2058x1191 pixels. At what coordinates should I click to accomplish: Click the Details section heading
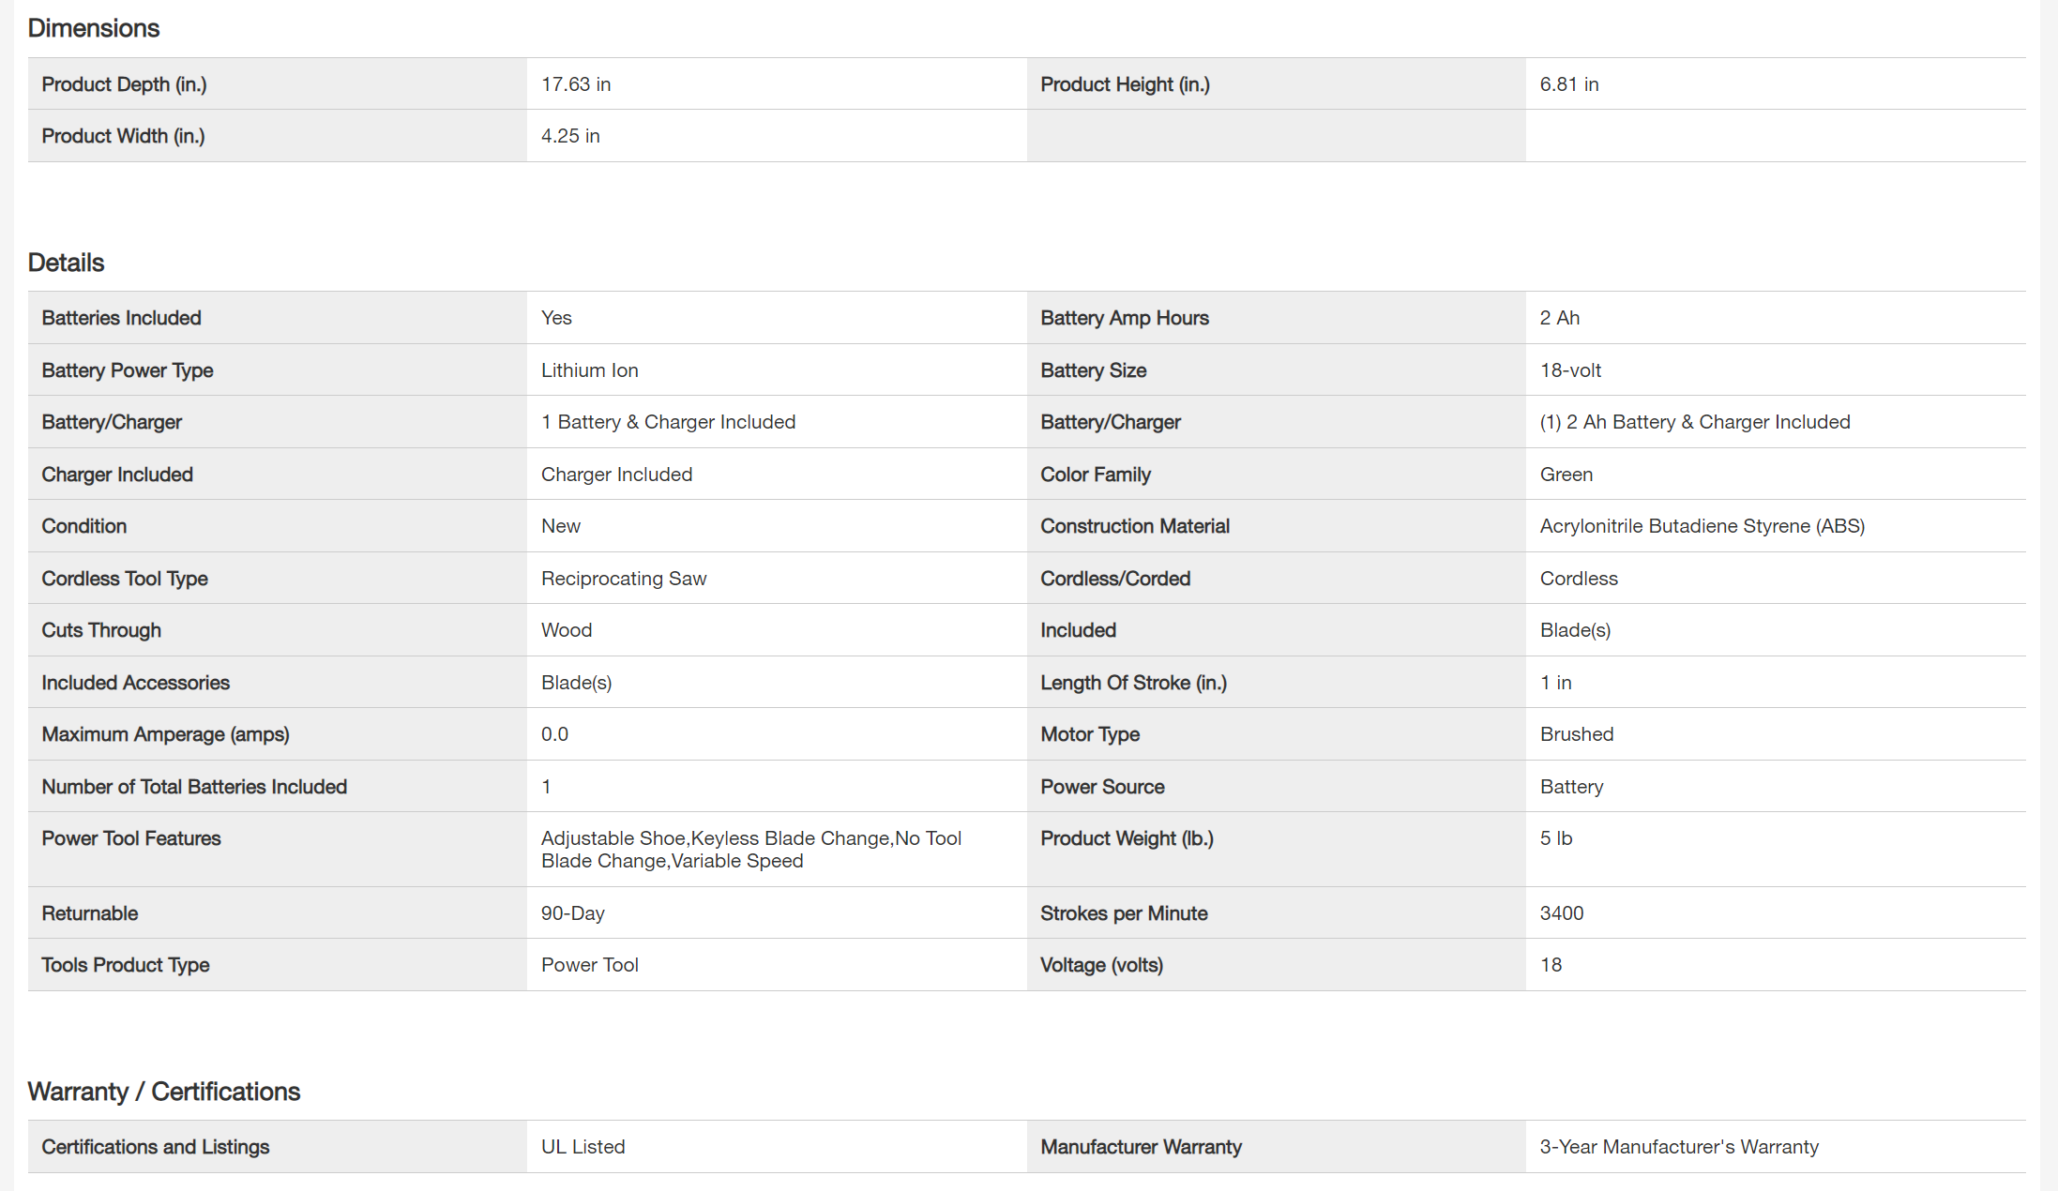click(66, 263)
